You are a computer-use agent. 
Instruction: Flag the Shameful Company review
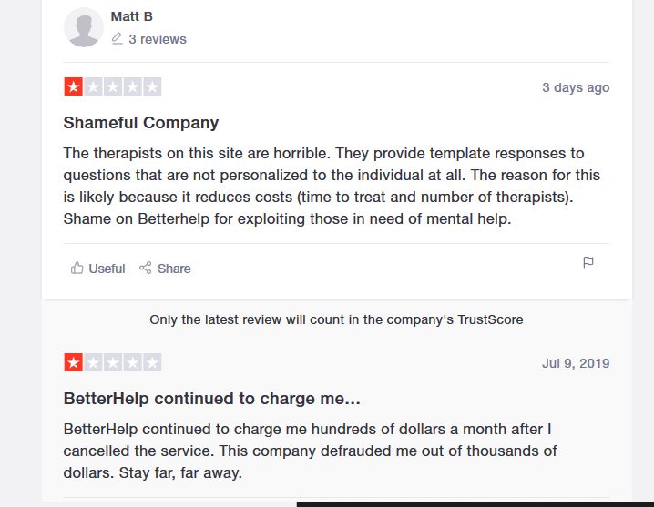588,263
